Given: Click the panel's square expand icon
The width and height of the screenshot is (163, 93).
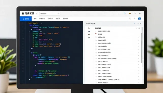Looking at the screenshot, I should click(138, 24).
